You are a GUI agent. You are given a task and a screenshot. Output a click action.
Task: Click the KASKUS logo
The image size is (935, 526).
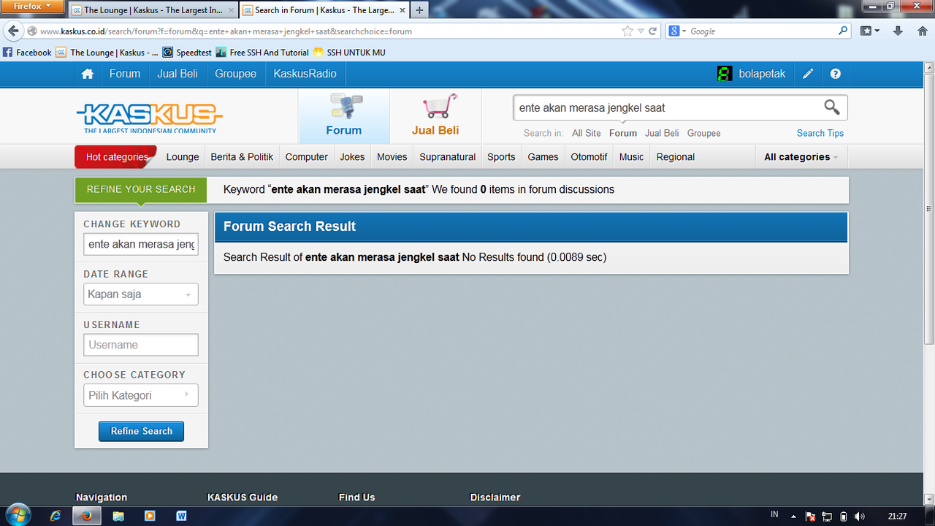150,118
